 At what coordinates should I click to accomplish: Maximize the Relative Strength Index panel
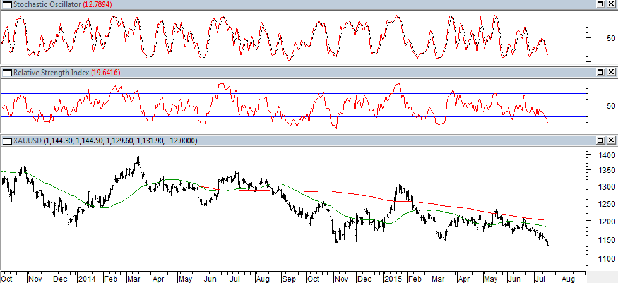600,73
